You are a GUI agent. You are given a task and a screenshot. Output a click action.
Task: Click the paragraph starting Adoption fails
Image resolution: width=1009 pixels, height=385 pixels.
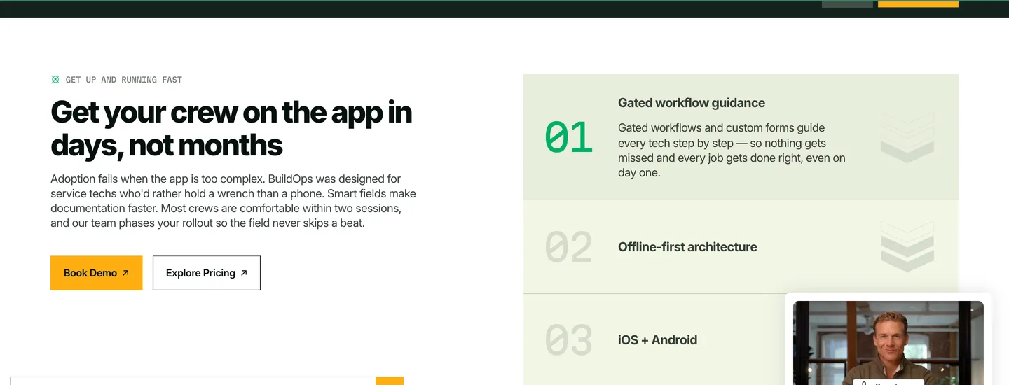(233, 201)
